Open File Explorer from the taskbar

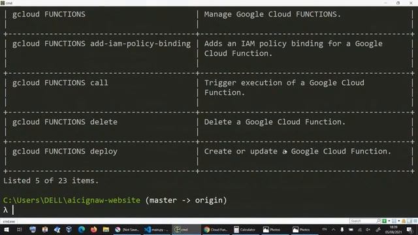click(x=106, y=229)
